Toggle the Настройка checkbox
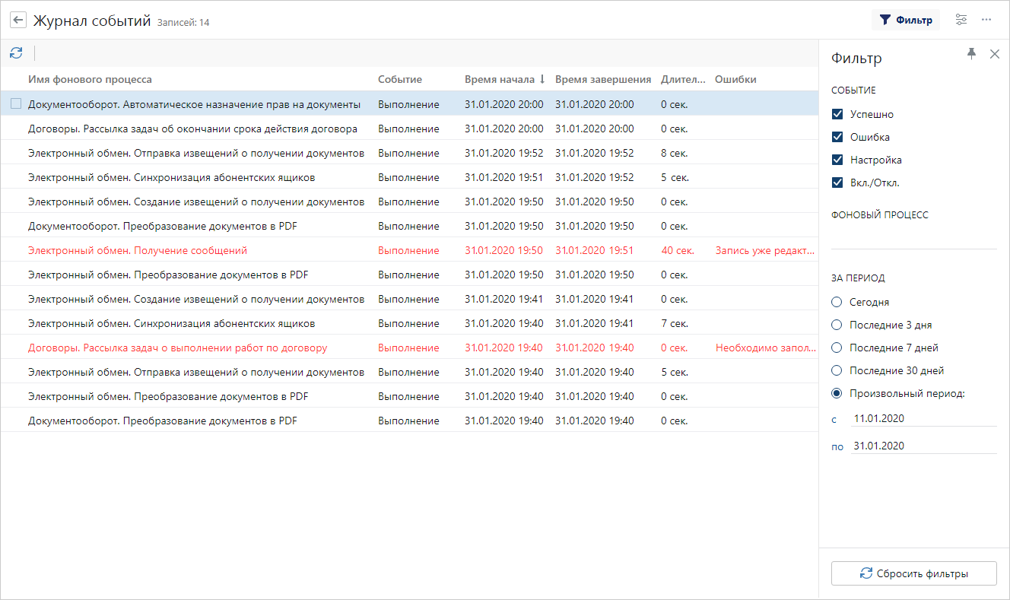Image resolution: width=1010 pixels, height=600 pixels. 837,160
